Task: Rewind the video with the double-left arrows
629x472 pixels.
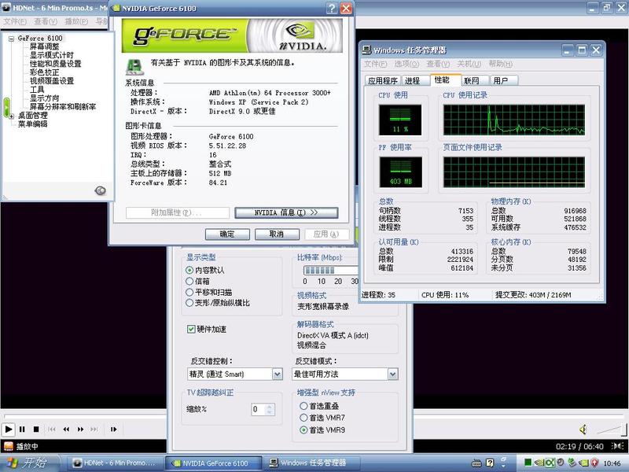Action: coord(66,430)
